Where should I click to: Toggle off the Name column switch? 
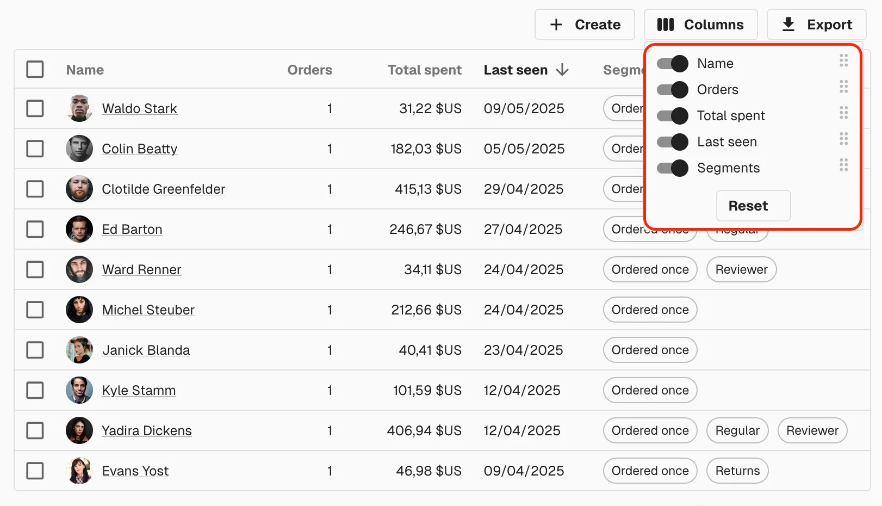point(672,64)
